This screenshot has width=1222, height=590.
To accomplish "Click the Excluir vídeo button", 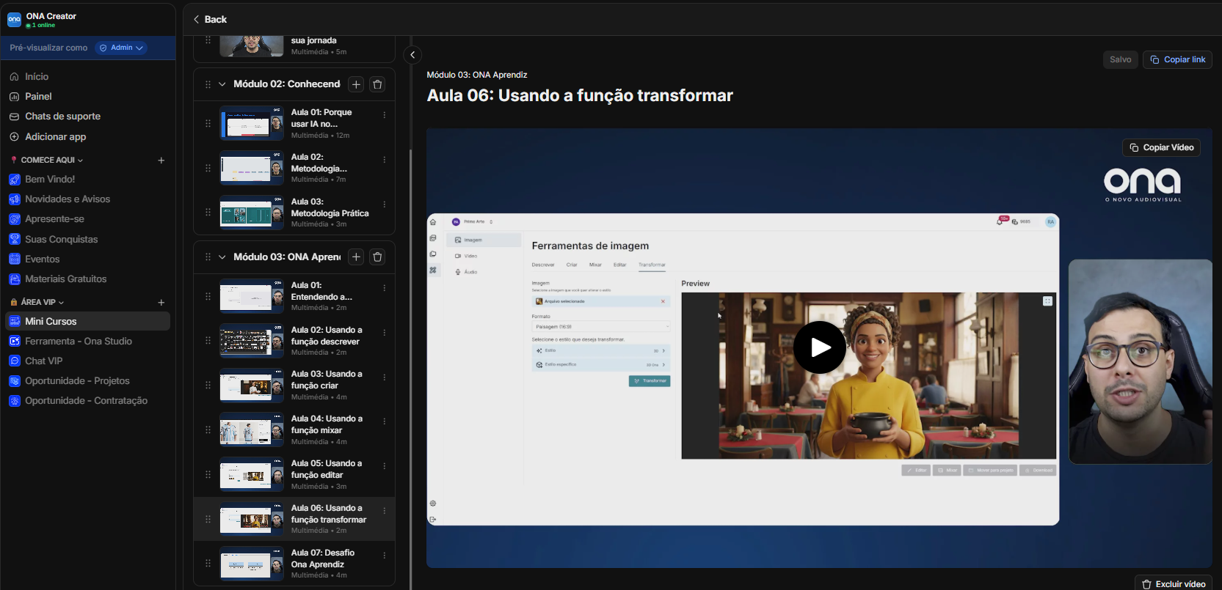I will tap(1174, 583).
